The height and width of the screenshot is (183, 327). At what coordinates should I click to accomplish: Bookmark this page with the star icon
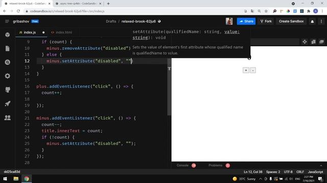[x=266, y=11]
